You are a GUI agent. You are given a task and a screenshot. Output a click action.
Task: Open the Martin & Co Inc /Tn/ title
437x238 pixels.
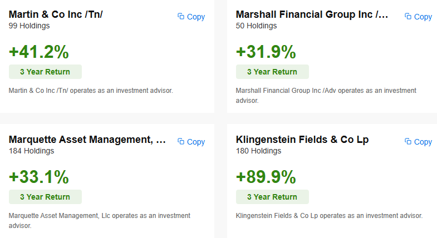[x=56, y=14]
